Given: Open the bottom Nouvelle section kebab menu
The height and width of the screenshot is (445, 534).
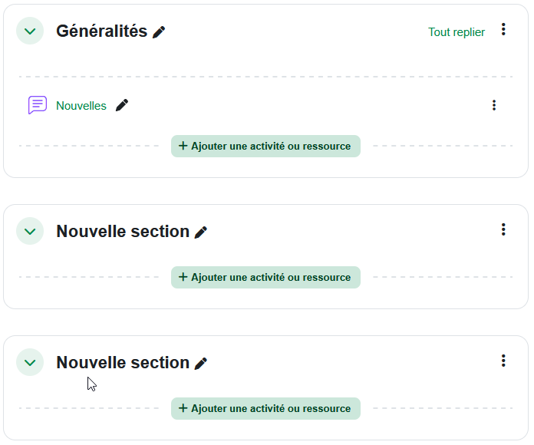Looking at the screenshot, I should [x=503, y=361].
